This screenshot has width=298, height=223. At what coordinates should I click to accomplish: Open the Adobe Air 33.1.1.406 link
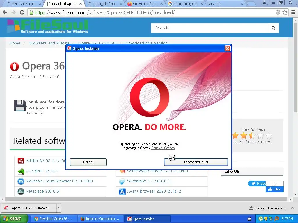46,161
